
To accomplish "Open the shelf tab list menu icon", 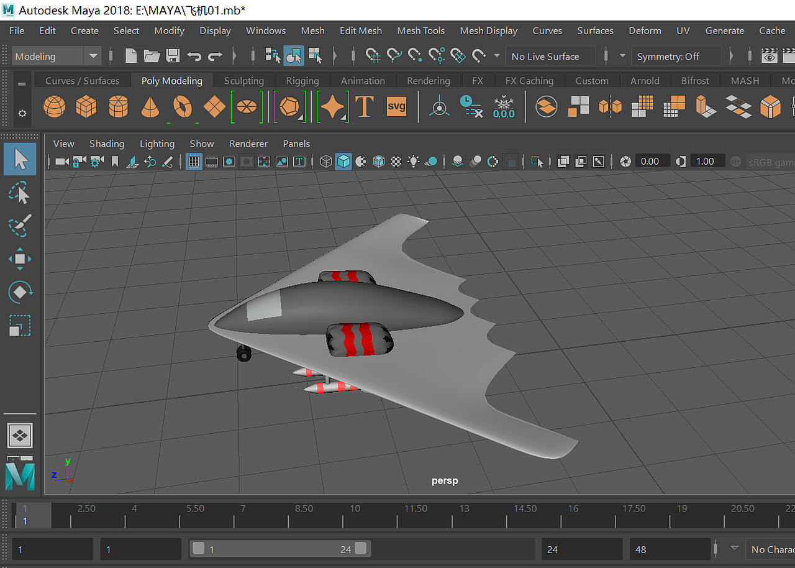I will click(22, 83).
